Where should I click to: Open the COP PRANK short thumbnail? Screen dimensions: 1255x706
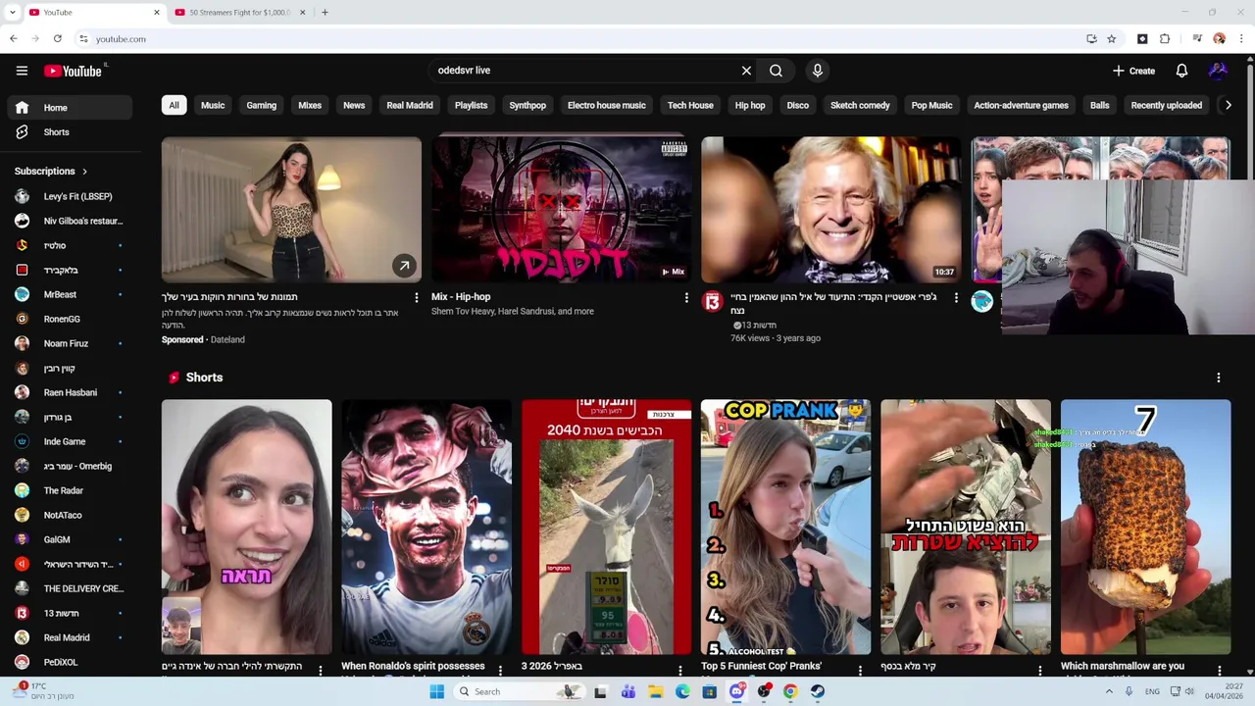pyautogui.click(x=785, y=527)
